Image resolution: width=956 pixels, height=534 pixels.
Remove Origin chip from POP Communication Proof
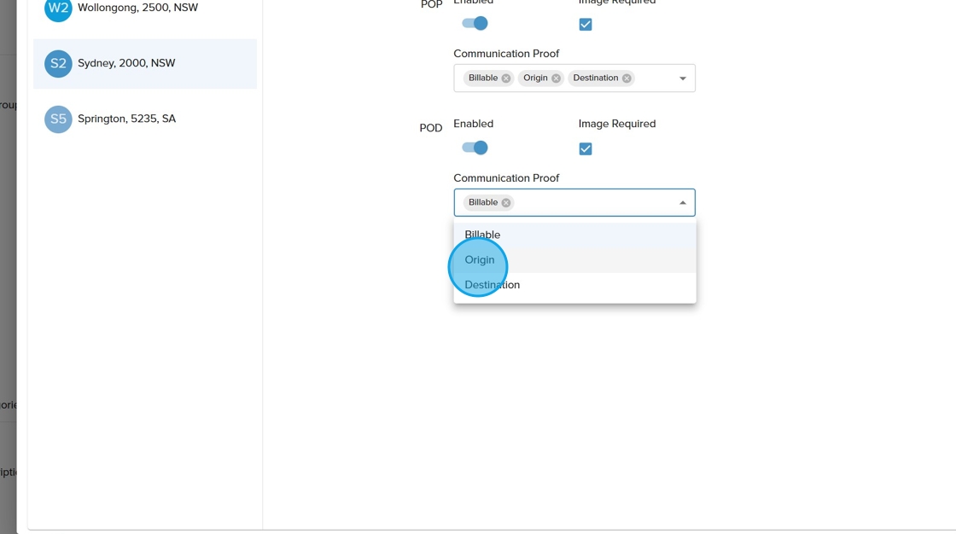point(556,78)
